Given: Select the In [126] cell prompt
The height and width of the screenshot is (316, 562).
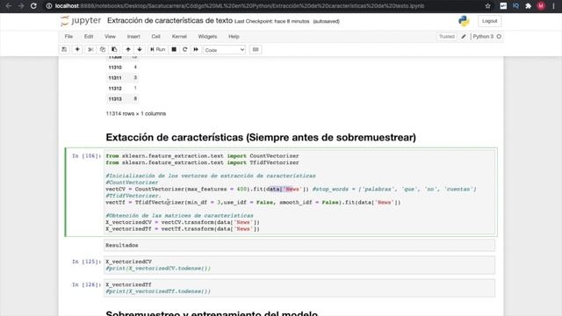Looking at the screenshot, I should (x=86, y=284).
